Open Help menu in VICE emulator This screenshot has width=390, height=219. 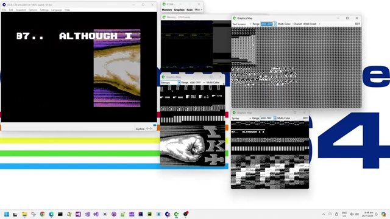coord(67,10)
